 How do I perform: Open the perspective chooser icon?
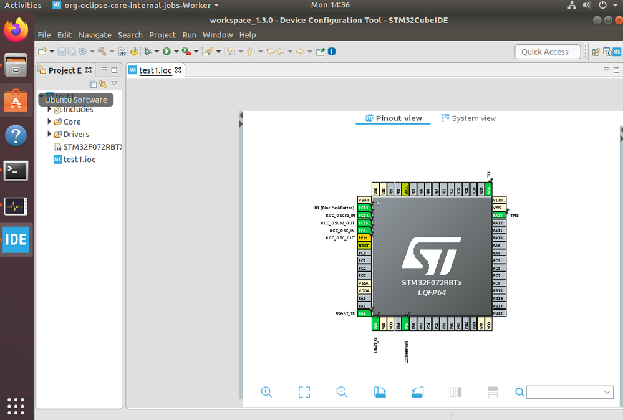click(x=596, y=52)
